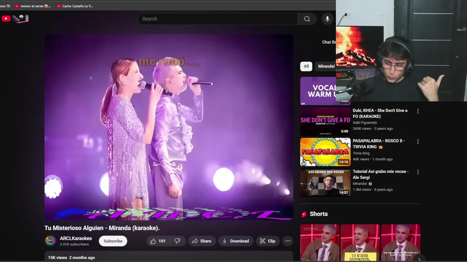Open Shorts video captioned Hay alguien que
The height and width of the screenshot is (262, 467).
coord(401,243)
